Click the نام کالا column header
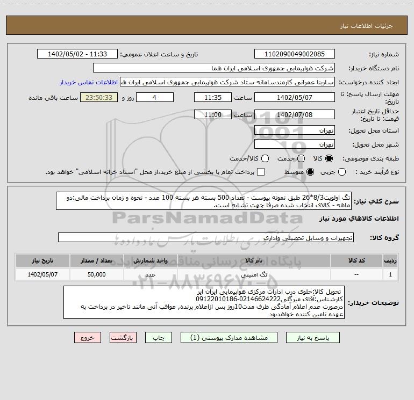Screen dimensions: 414x400 [x=254, y=260]
